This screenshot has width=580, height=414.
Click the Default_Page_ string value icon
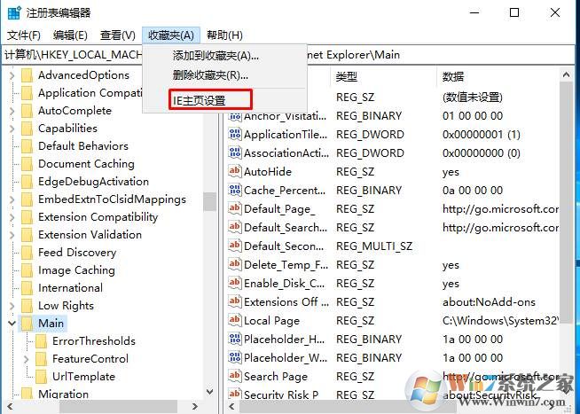coord(235,208)
